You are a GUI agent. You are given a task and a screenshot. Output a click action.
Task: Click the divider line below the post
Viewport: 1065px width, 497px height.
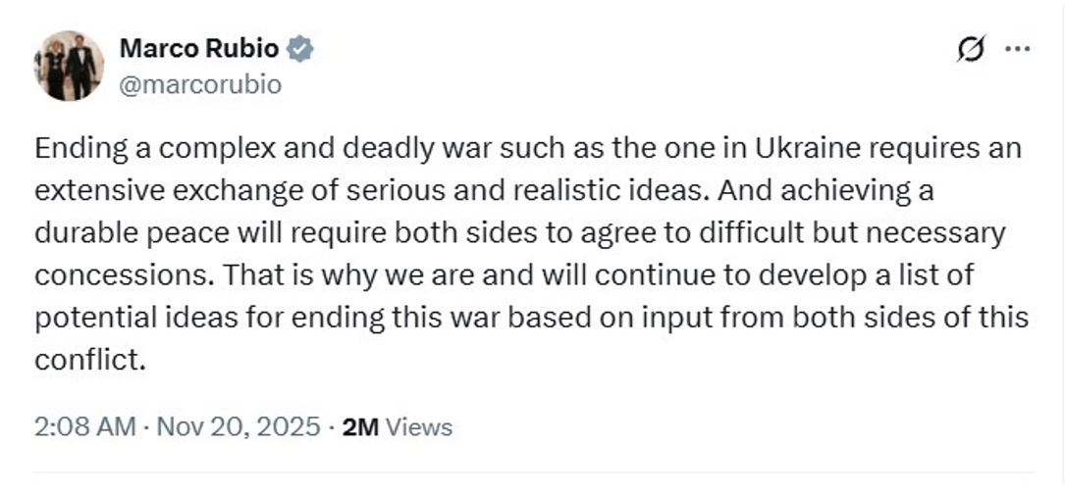(x=532, y=472)
